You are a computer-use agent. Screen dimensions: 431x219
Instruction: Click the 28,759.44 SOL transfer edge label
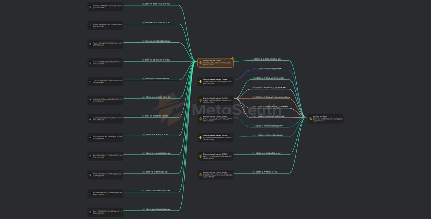pyautogui.click(x=268, y=78)
